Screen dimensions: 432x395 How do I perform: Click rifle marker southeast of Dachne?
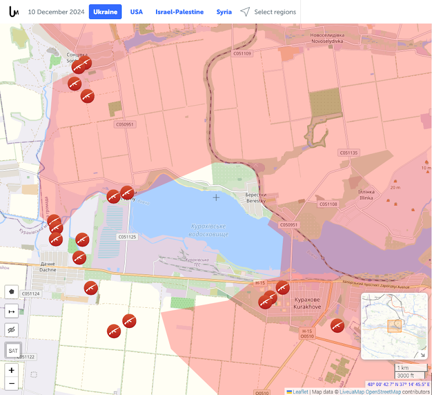pyautogui.click(x=91, y=288)
